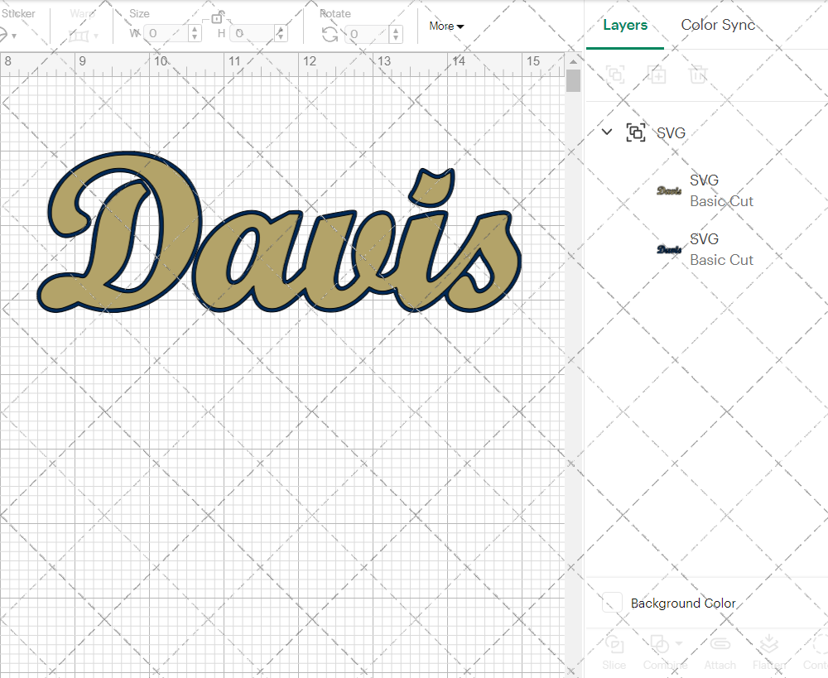Viewport: 828px width, 678px height.
Task: Collapse the SVG group chevron
Action: [607, 132]
